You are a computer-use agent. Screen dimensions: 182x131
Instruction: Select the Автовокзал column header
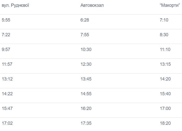coord(92,5)
